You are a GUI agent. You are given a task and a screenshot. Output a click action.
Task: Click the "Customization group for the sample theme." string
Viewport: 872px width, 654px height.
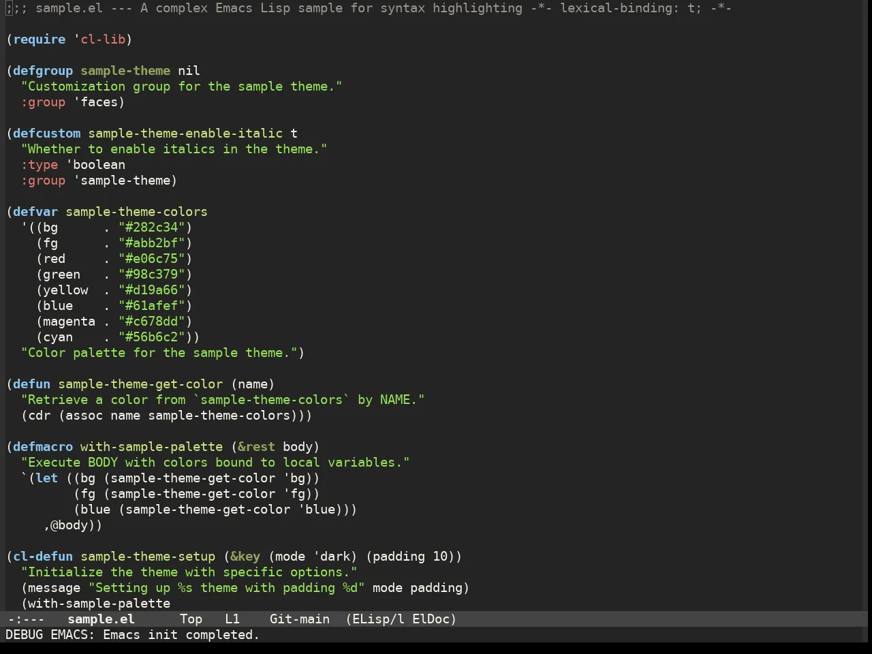click(182, 87)
